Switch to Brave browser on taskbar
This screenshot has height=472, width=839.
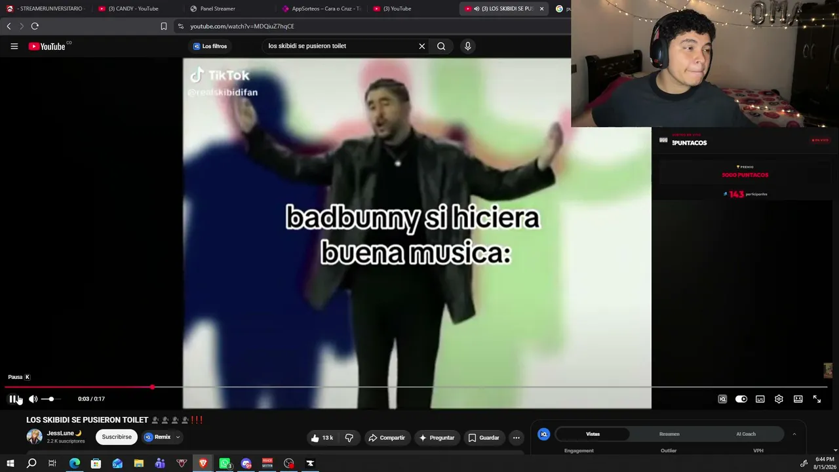pos(203,463)
